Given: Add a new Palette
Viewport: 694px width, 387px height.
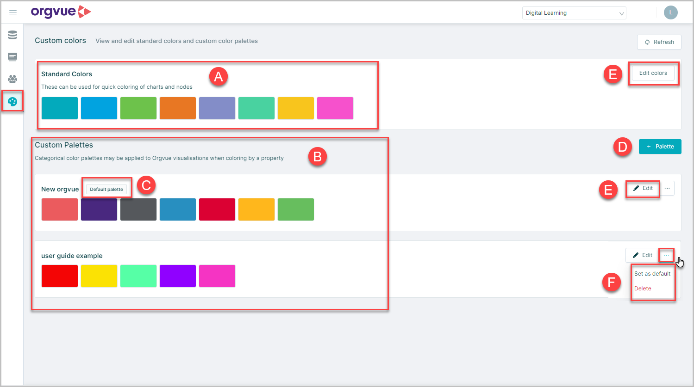Looking at the screenshot, I should click(x=660, y=147).
